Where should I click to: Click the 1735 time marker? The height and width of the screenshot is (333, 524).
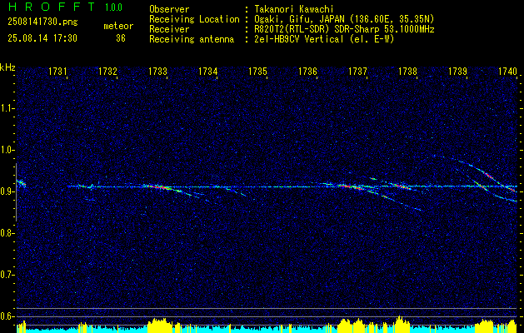[x=258, y=72]
